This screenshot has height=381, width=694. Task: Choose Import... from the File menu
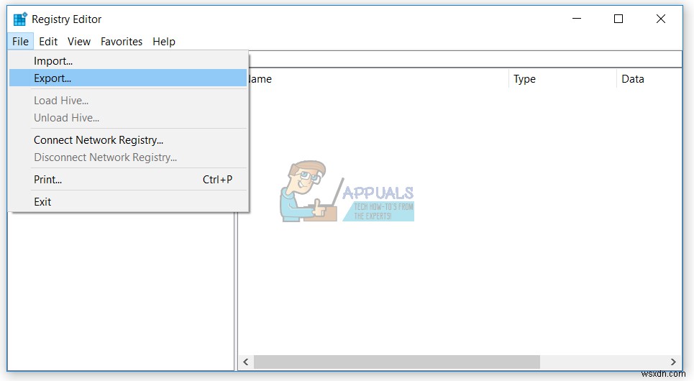[x=128, y=60]
